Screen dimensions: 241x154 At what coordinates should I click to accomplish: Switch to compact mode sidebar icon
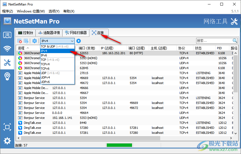pyautogui.click(x=7, y=127)
